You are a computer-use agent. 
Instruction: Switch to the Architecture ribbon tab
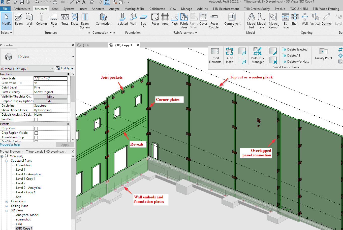[22, 9]
